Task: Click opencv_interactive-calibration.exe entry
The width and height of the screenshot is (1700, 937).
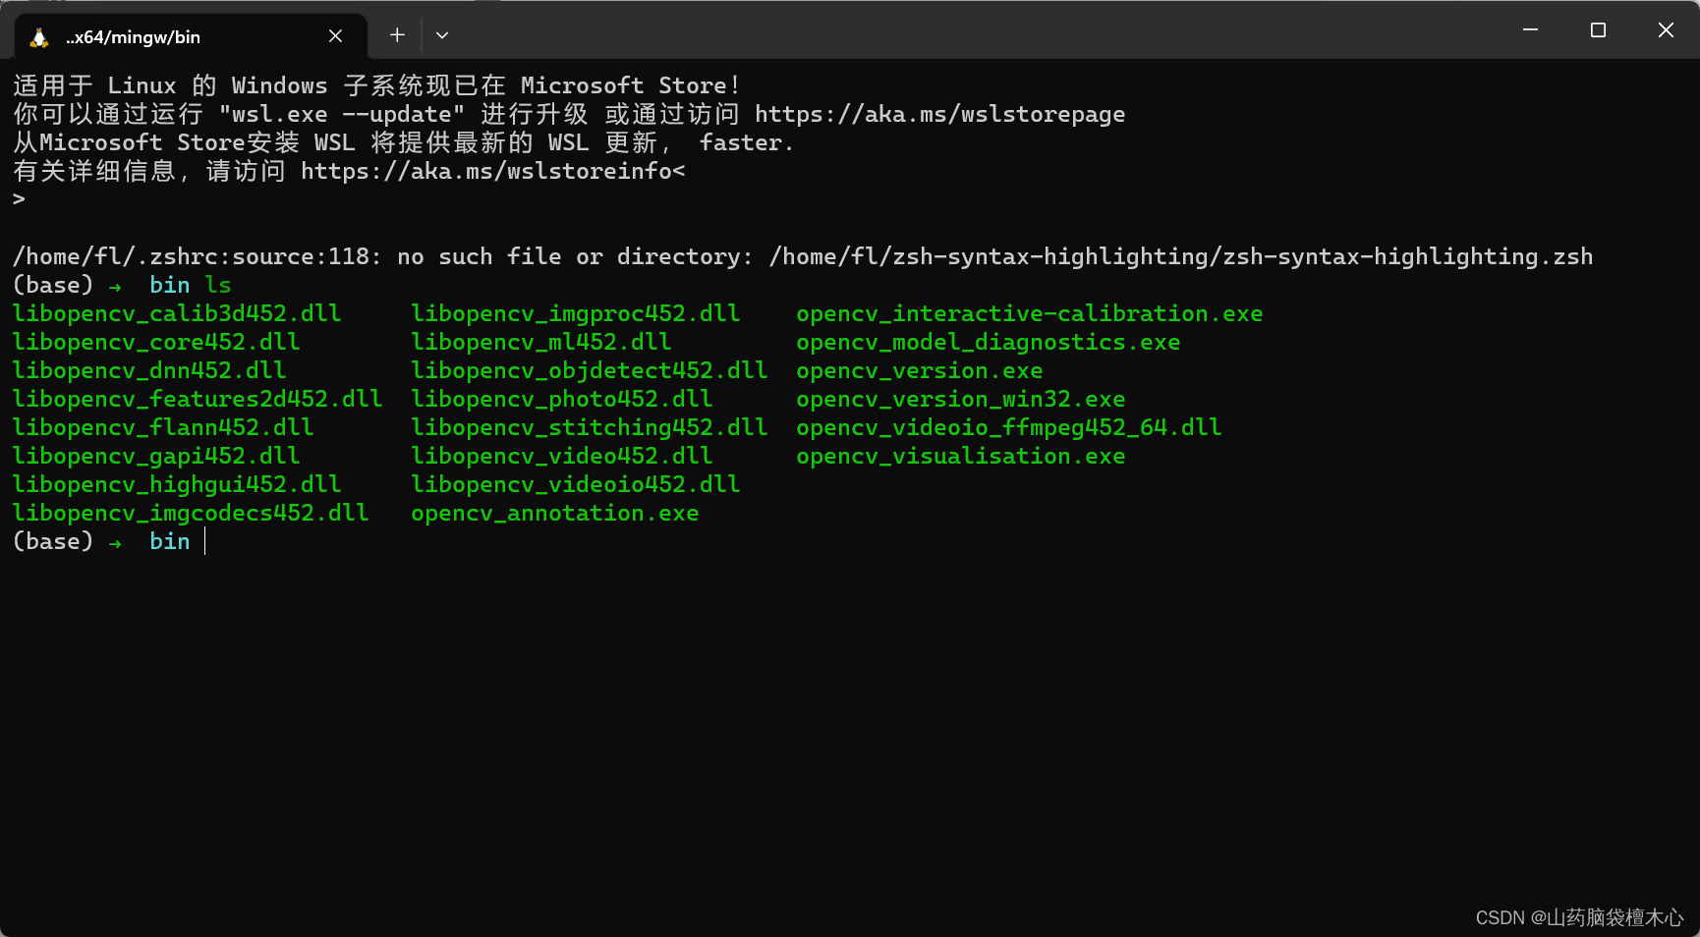Action: [x=1030, y=314]
